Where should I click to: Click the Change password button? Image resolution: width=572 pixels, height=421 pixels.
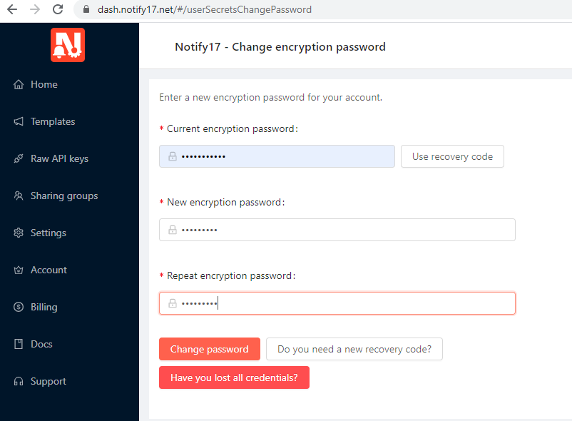210,349
